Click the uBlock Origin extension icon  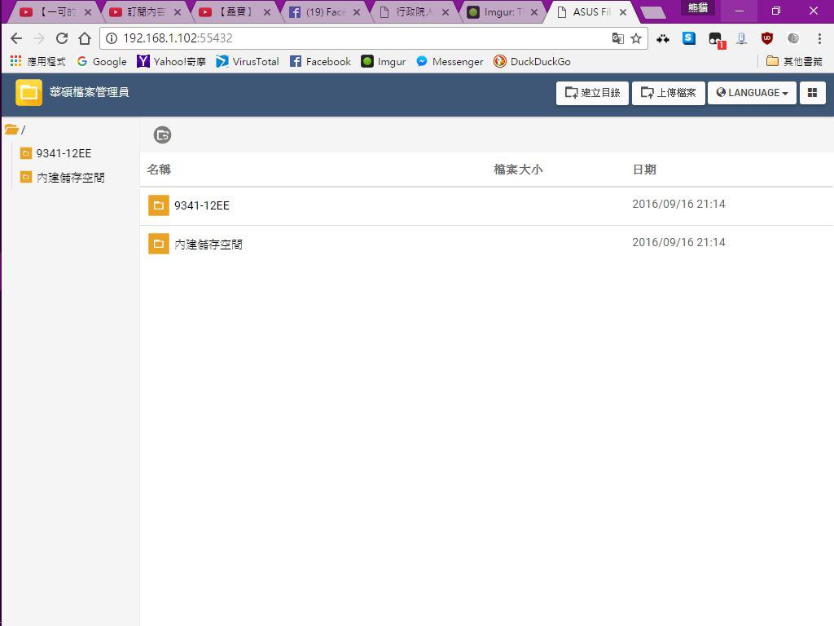766,38
